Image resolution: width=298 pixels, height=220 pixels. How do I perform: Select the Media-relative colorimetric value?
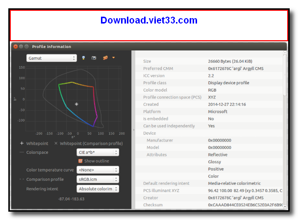coord(234,183)
